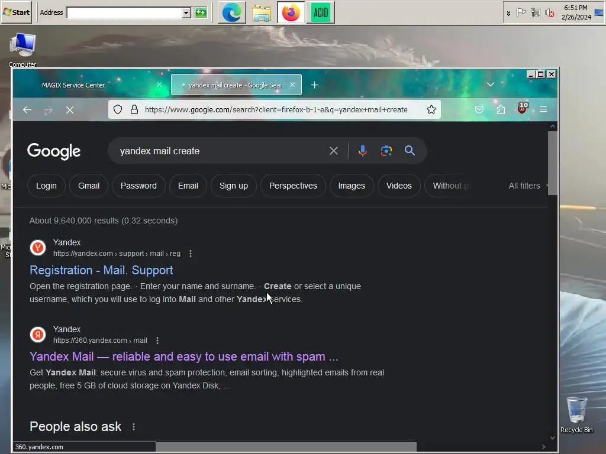Click the Google logo

point(54,151)
